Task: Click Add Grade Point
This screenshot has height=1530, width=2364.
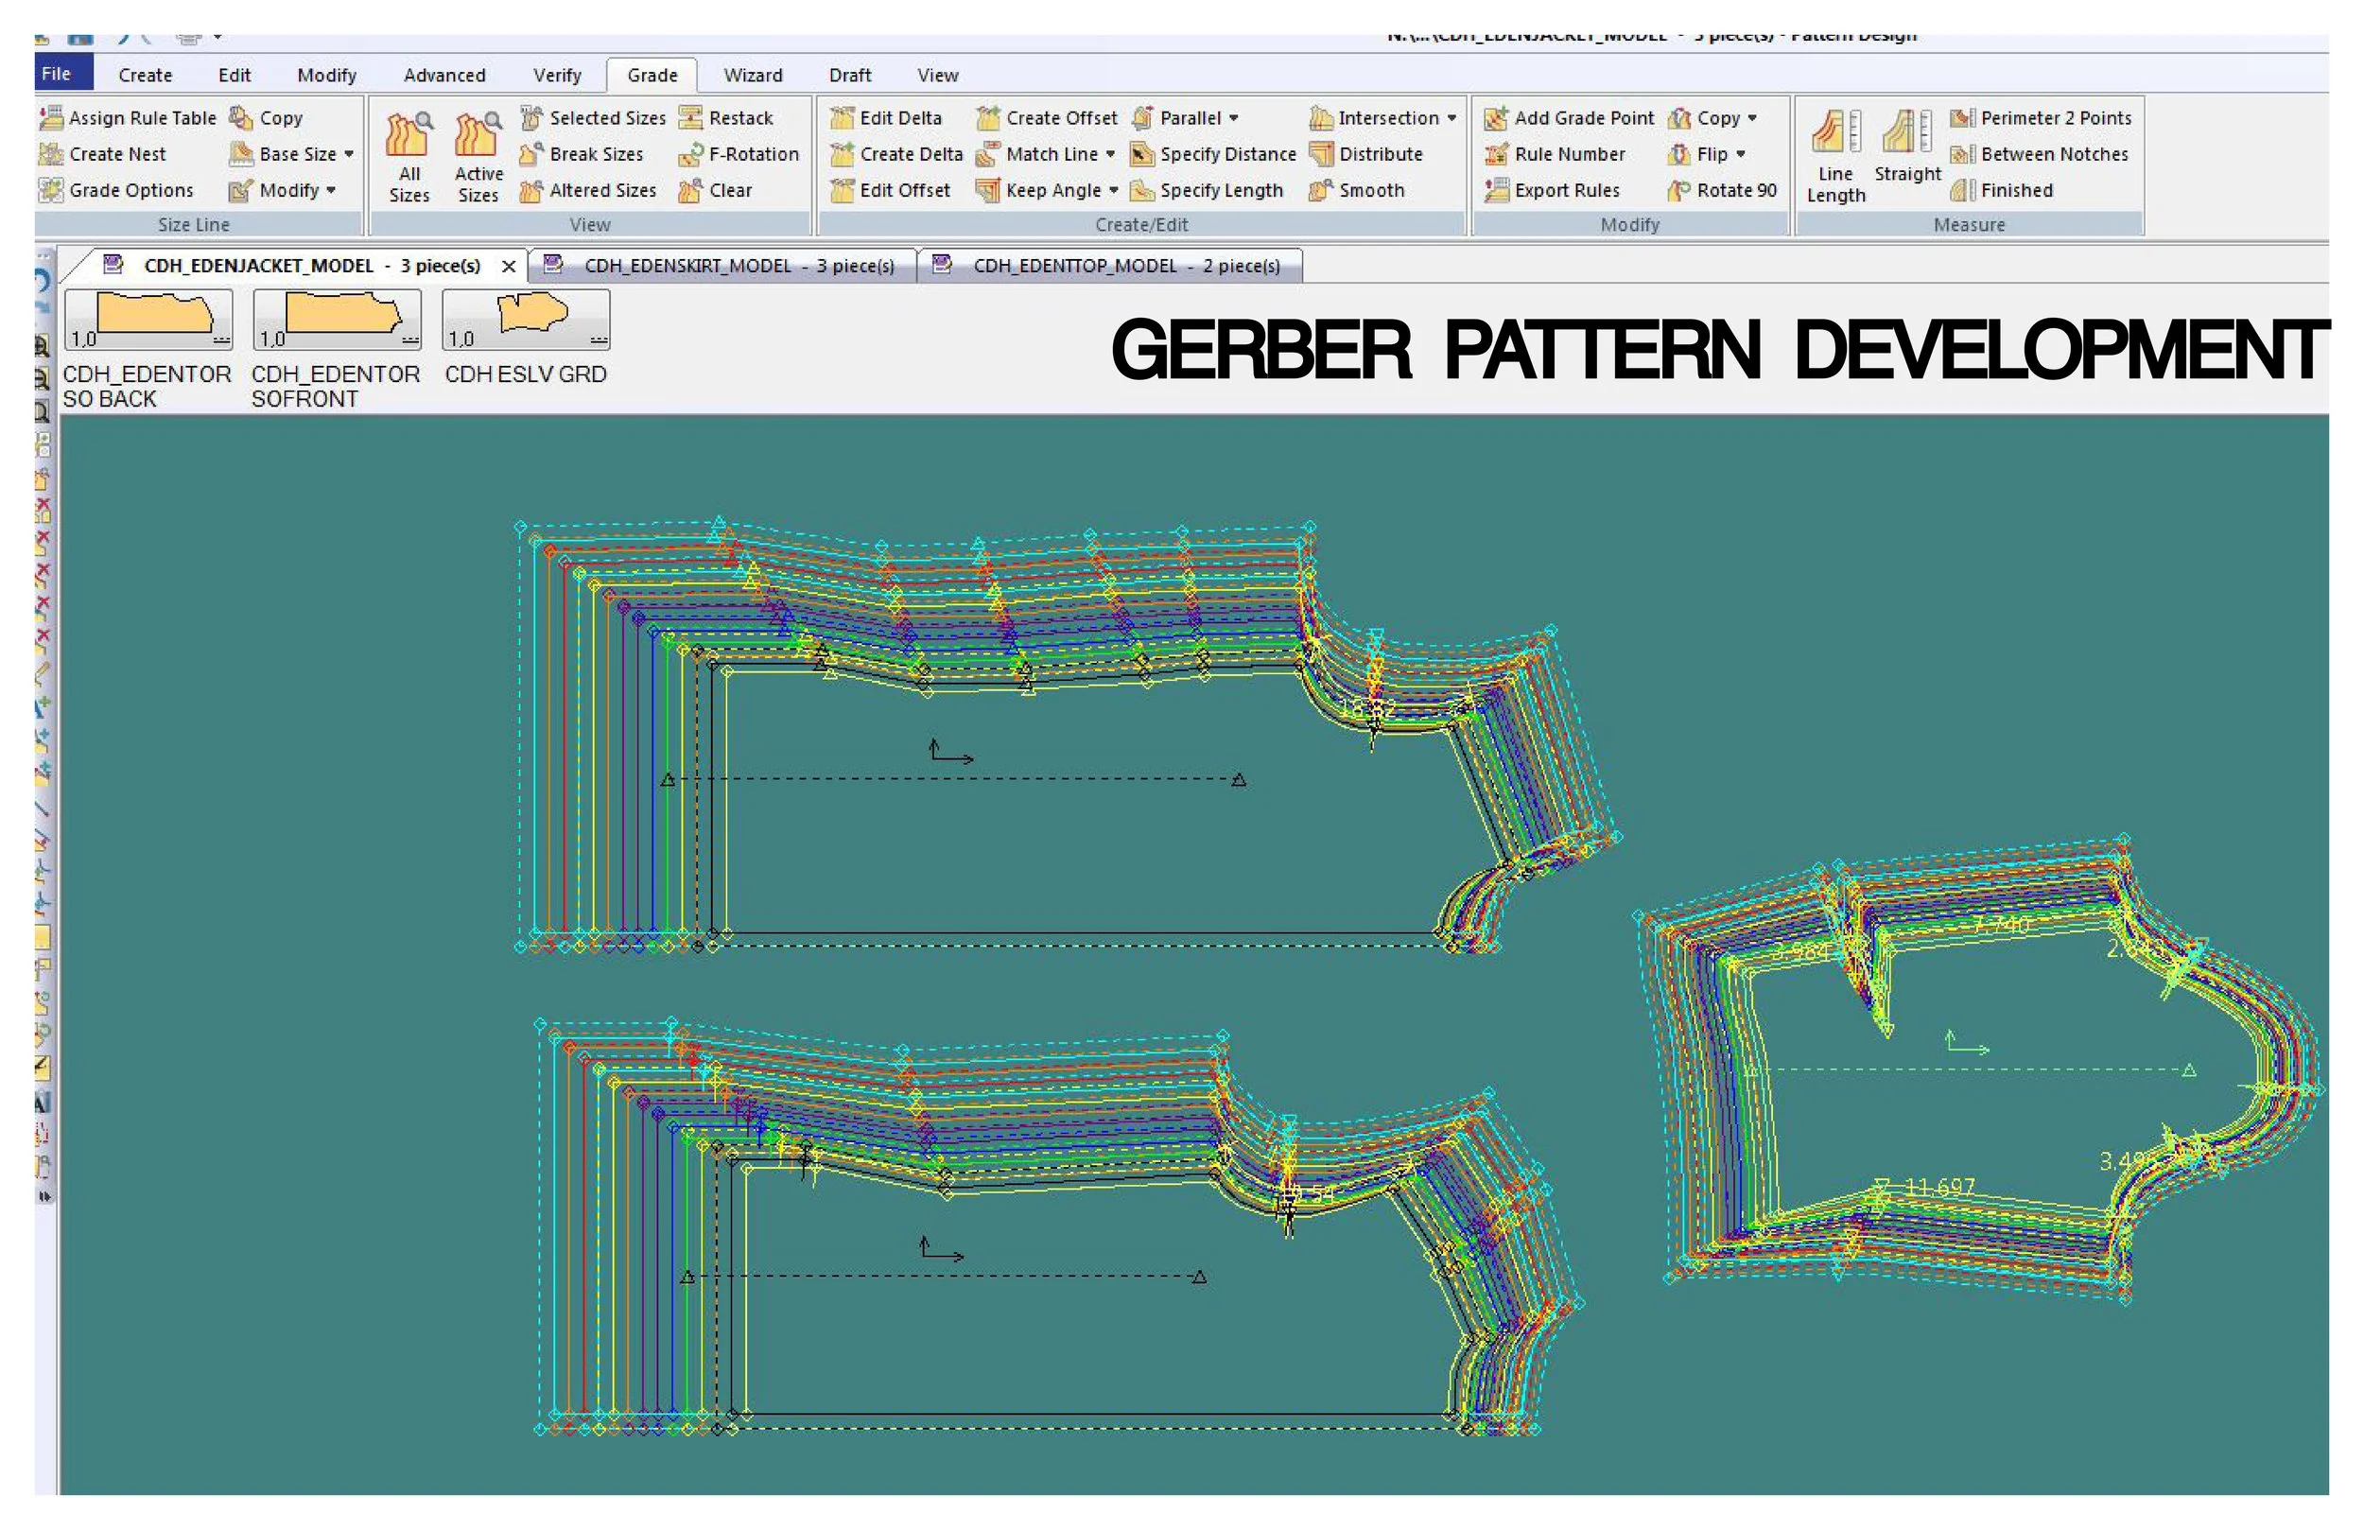Action: tap(1570, 118)
